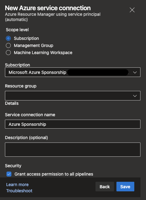The height and width of the screenshot is (200, 146).
Task: Expand the Resource group dropdown
Action: 73,96
